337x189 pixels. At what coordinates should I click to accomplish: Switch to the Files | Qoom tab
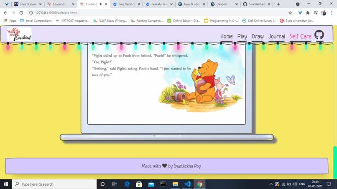click(x=28, y=4)
